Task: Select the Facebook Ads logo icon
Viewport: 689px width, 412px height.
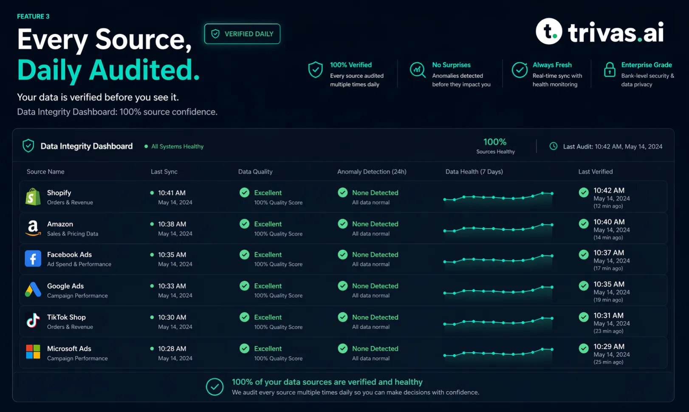Action: click(33, 259)
